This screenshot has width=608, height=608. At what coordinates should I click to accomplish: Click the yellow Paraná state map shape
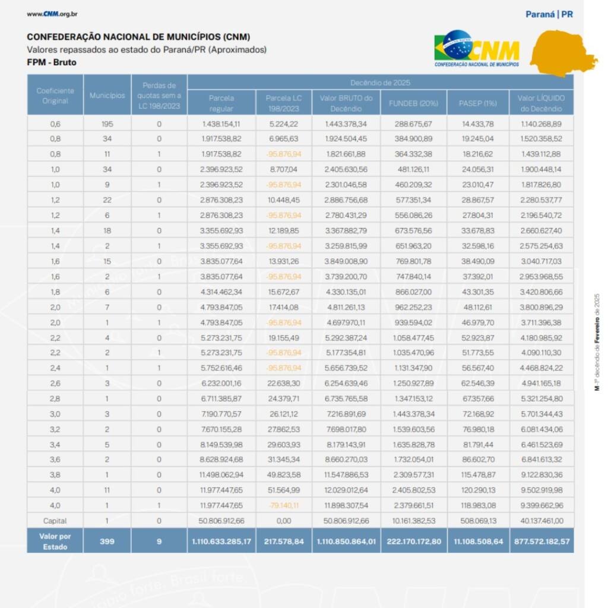pos(563,53)
